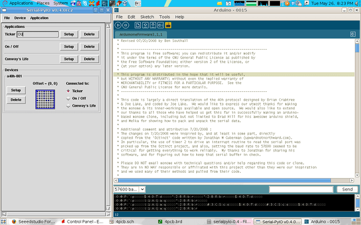Click Delete button for Conway's Life
The image size is (361, 225).
click(x=89, y=59)
